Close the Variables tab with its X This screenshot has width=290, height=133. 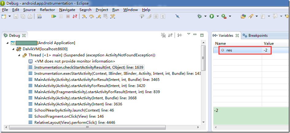point(237,35)
